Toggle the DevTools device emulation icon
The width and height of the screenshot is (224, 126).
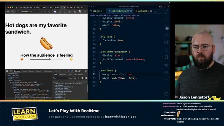click(10, 71)
